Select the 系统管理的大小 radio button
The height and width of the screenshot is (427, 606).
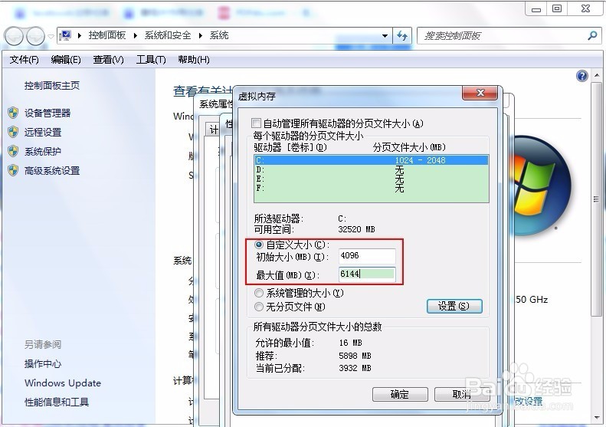click(x=258, y=293)
